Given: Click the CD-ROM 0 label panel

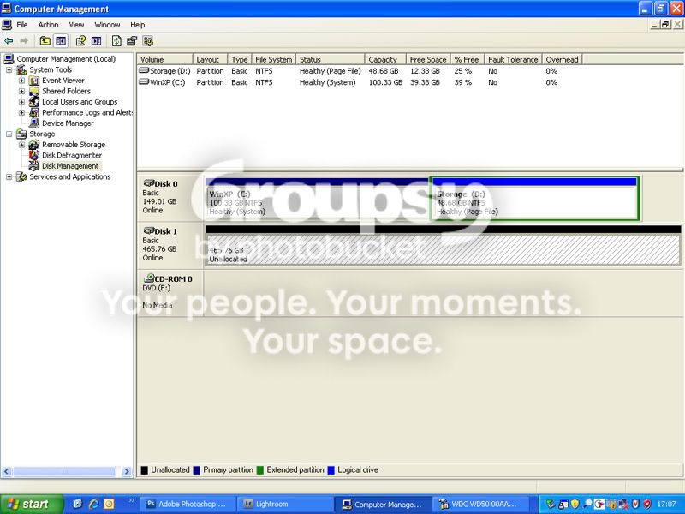Looking at the screenshot, I should point(170,292).
